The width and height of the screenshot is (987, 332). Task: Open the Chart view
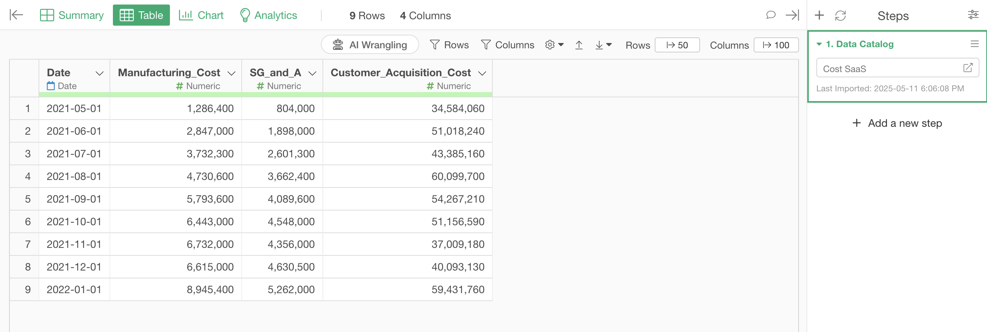tap(201, 15)
